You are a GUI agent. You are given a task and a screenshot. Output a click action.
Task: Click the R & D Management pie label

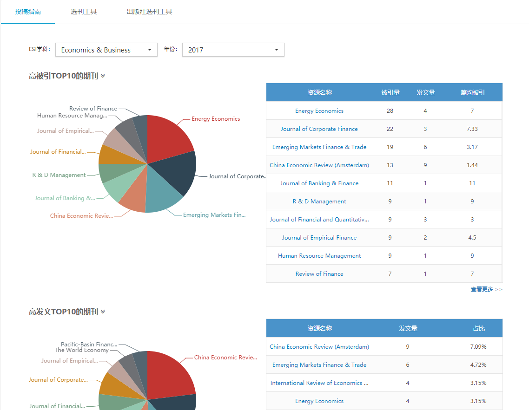pyautogui.click(x=59, y=175)
